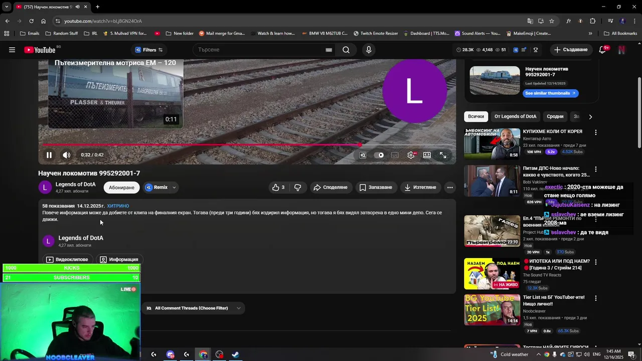Image resolution: width=642 pixels, height=361 pixels.
Task: Open the YouTube hamburger guide menu
Action: [12, 50]
